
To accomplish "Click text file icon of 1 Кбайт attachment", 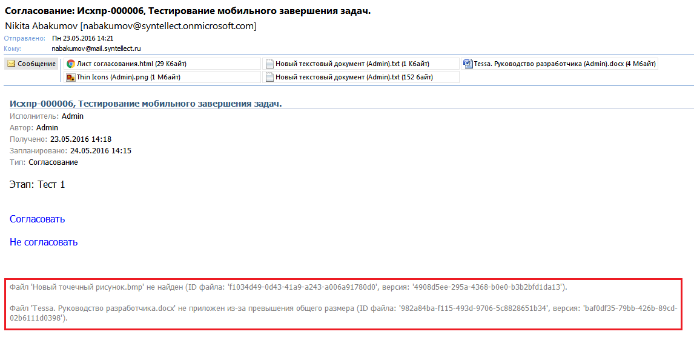I will (x=269, y=64).
